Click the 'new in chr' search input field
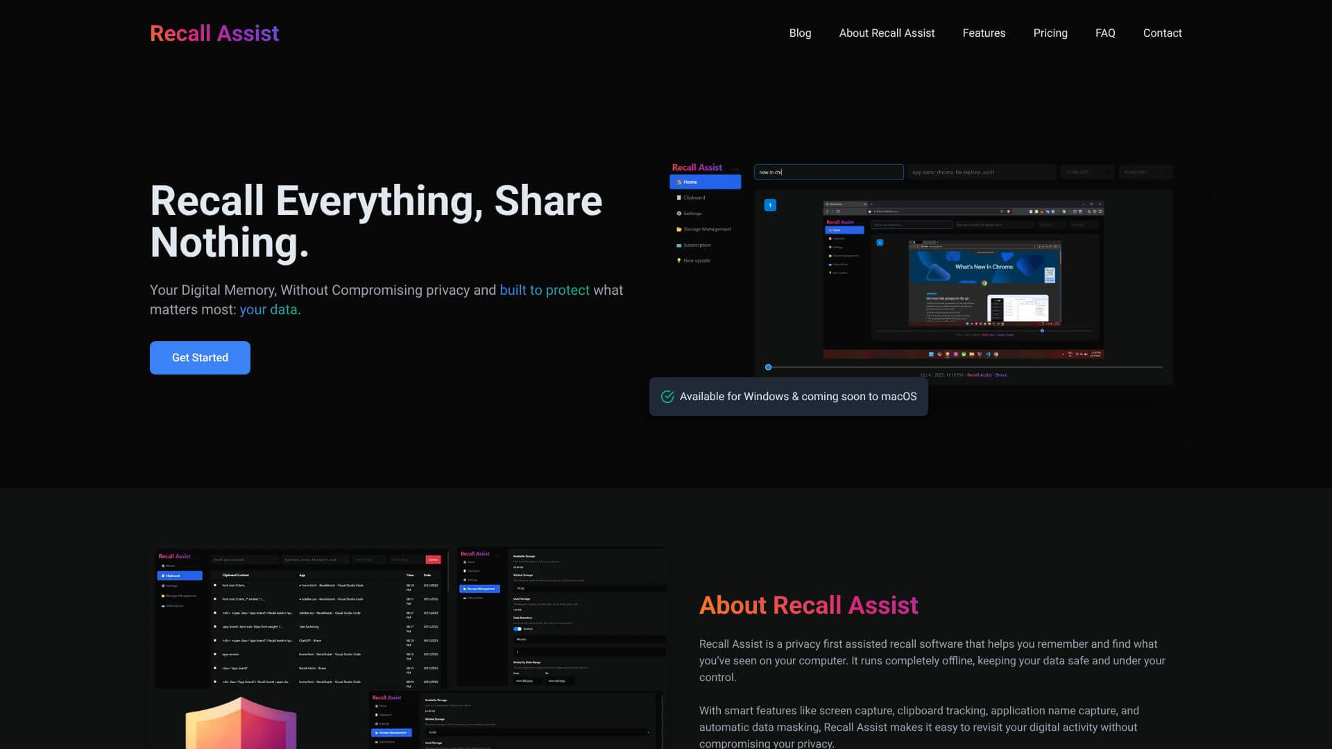The height and width of the screenshot is (749, 1332). point(829,172)
